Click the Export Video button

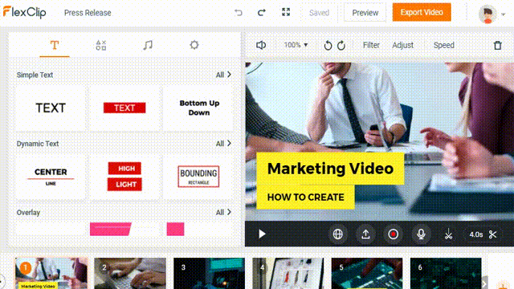tap(422, 13)
